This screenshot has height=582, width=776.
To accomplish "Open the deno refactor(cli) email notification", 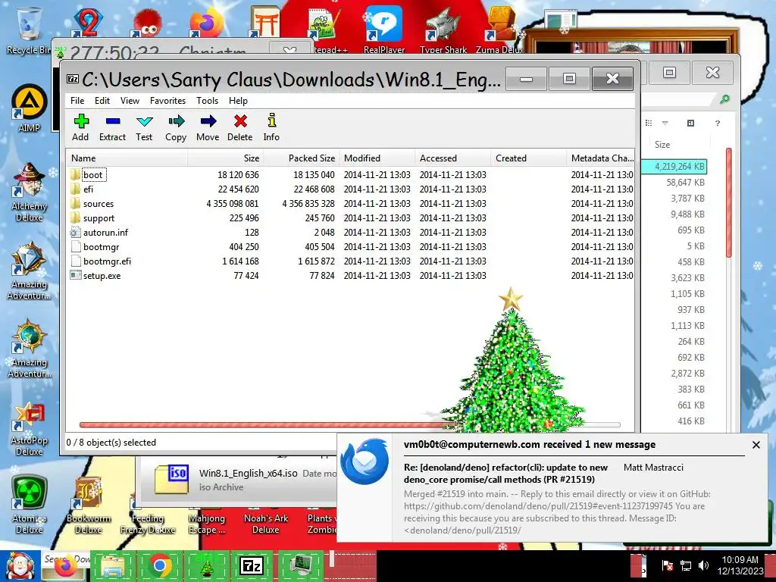I will [505, 473].
